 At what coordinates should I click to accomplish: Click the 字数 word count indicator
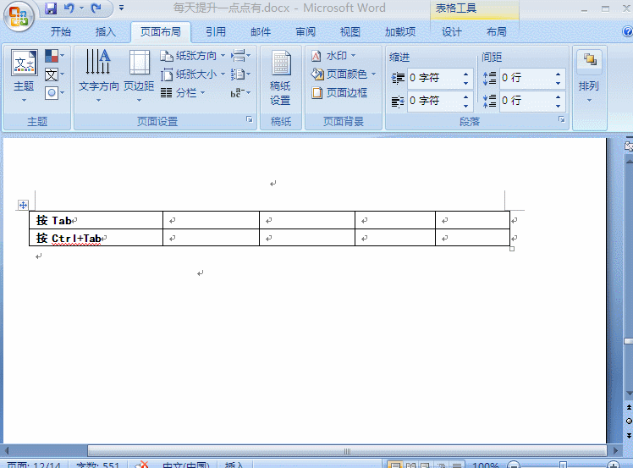(x=97, y=465)
